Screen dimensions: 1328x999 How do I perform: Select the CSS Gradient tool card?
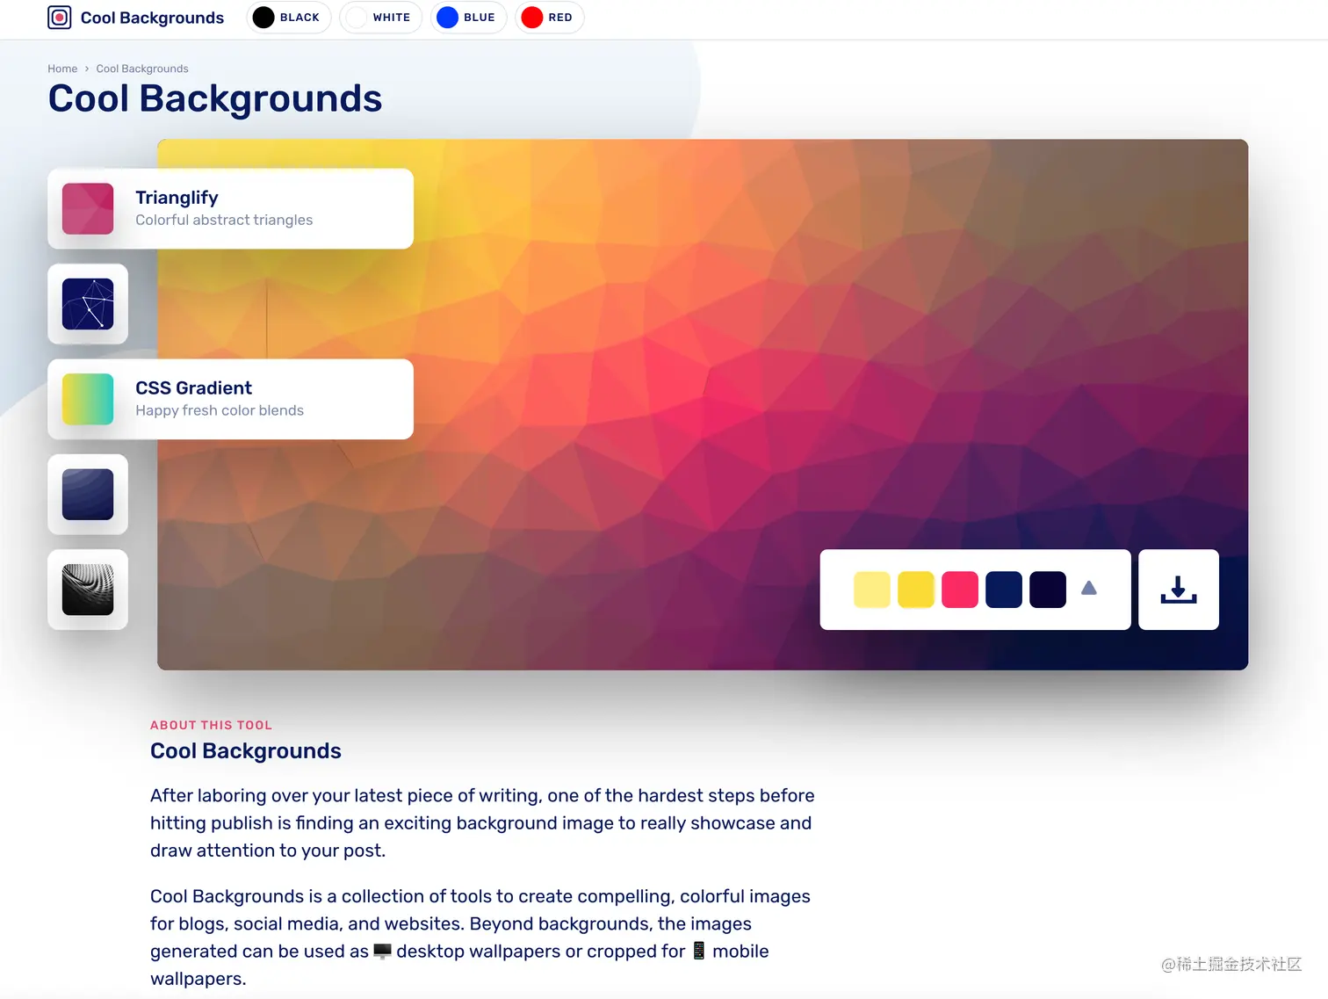coord(230,399)
